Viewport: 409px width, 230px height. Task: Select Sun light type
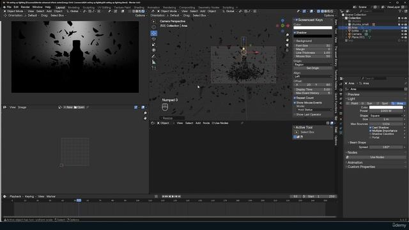point(368,103)
